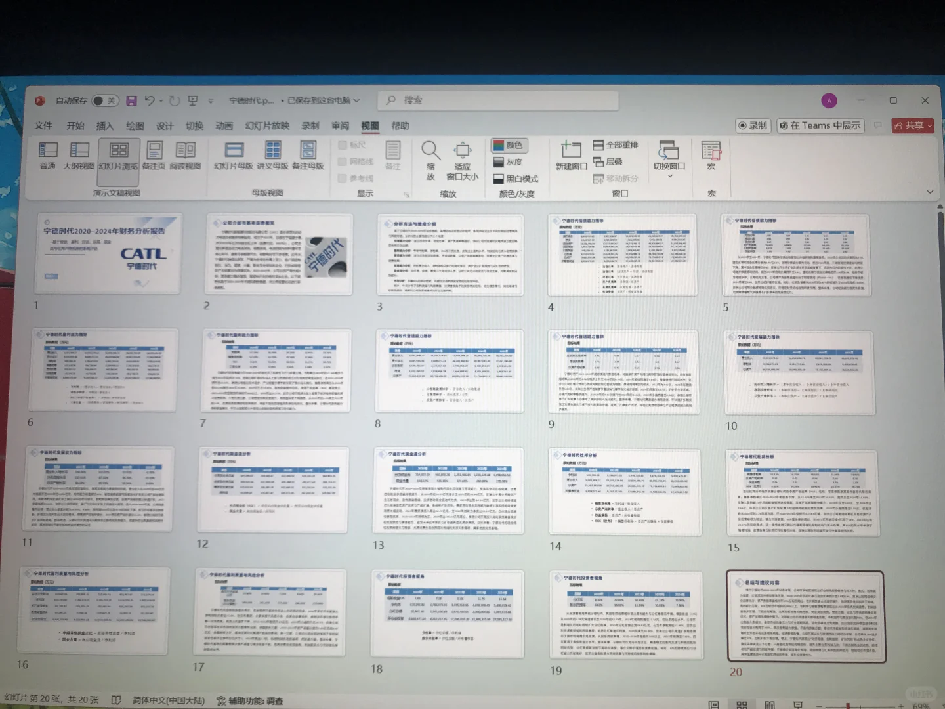
Task: Toggle the 自动保存 AutoSave switch
Action: pyautogui.click(x=105, y=100)
